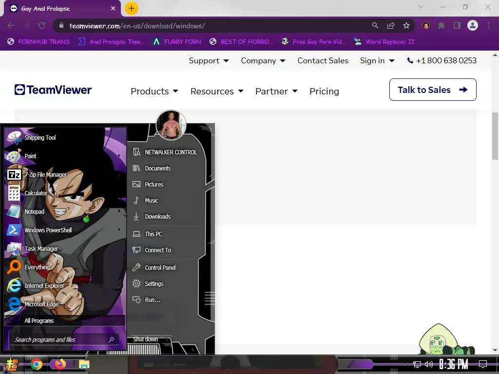Open the network icon in system tray
Screen dimensions: 499x374
[417, 364]
